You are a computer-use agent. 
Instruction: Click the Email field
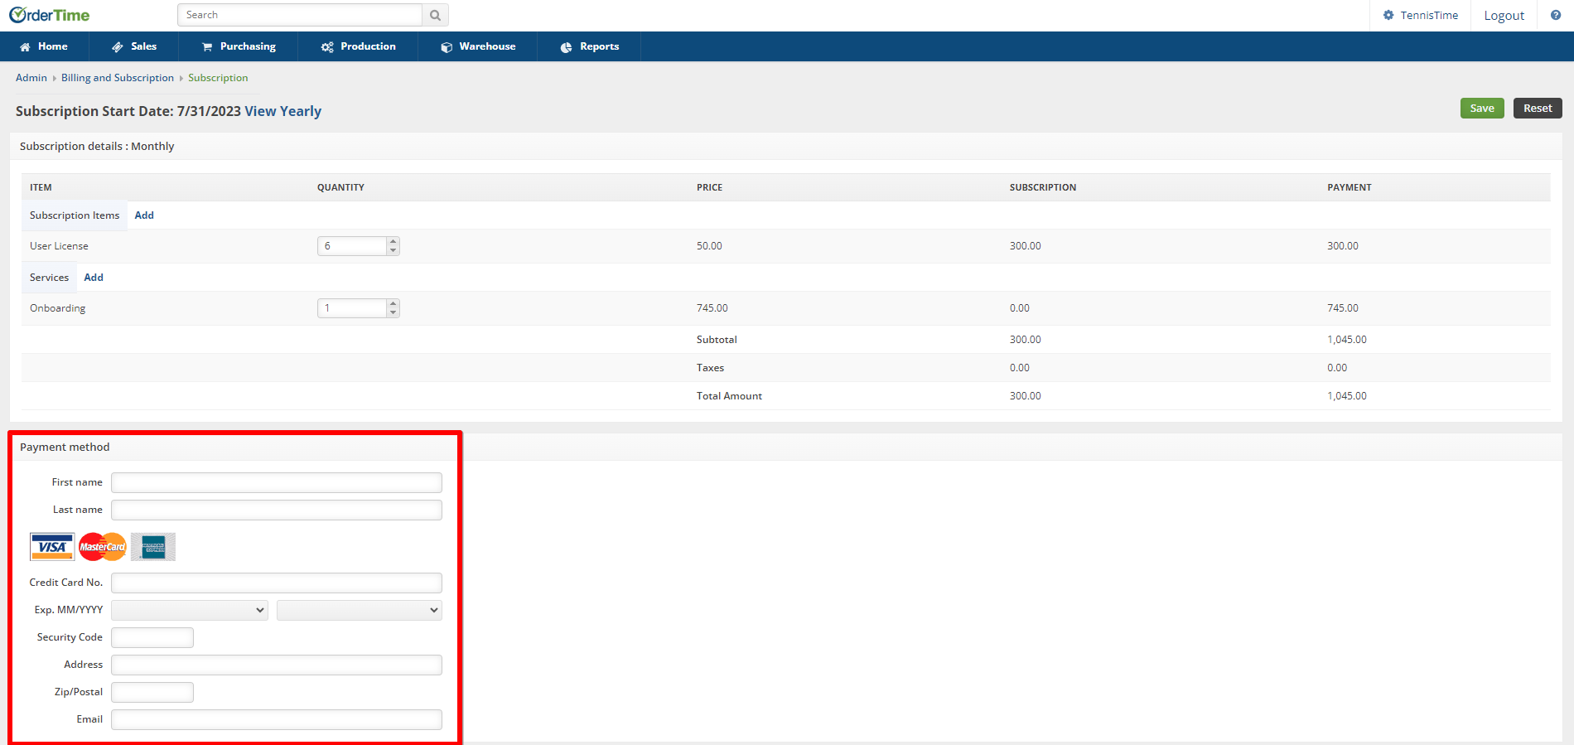277,719
